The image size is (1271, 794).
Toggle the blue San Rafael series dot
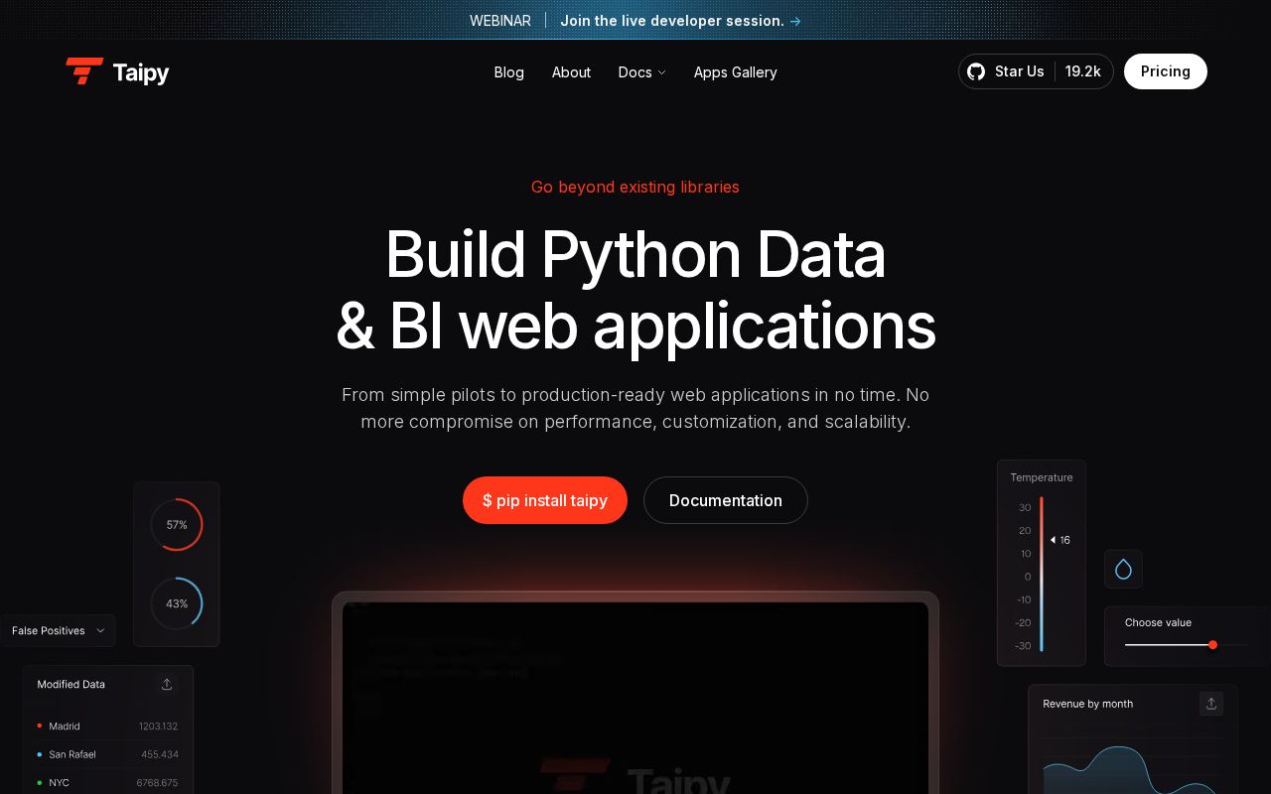pos(40,754)
